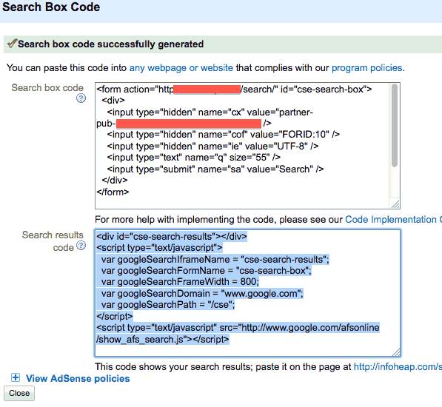442x407 pixels.
Task: Open View AdSense policies link
Action: click(x=78, y=379)
